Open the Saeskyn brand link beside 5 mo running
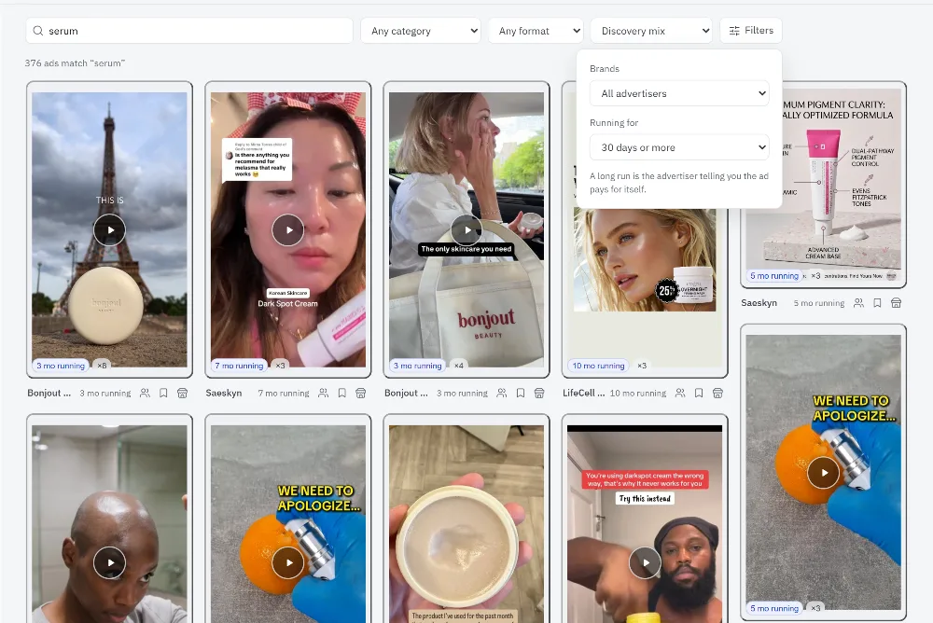 tap(759, 303)
